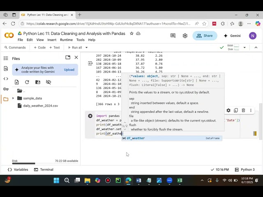
Task: Open the comments icon in header
Action: (173, 36)
